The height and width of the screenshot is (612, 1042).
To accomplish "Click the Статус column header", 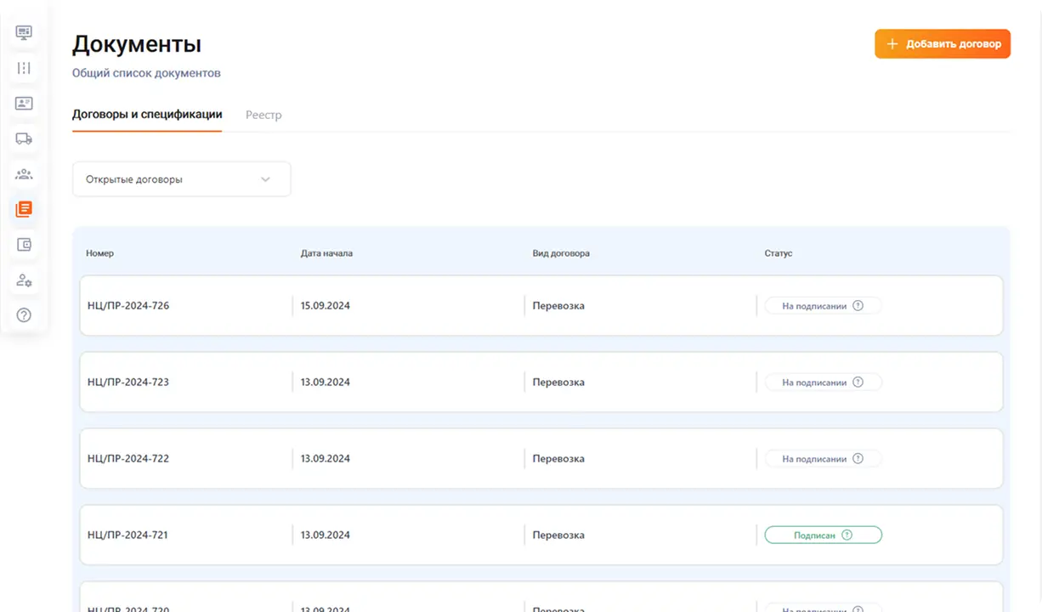I will click(778, 253).
